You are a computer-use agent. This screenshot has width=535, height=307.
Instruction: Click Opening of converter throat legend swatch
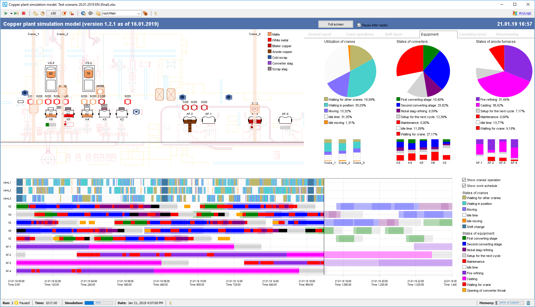point(464,290)
